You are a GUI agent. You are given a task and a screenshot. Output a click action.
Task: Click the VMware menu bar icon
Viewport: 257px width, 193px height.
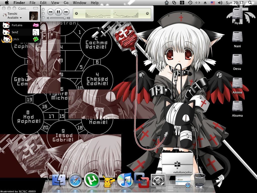pos(174,3)
